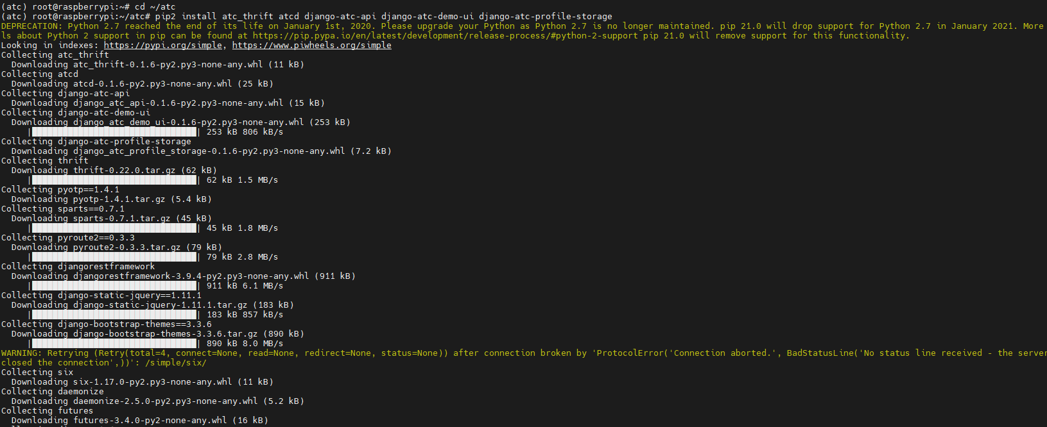Click the djangorestframework 911 kB progress bar

coord(114,286)
